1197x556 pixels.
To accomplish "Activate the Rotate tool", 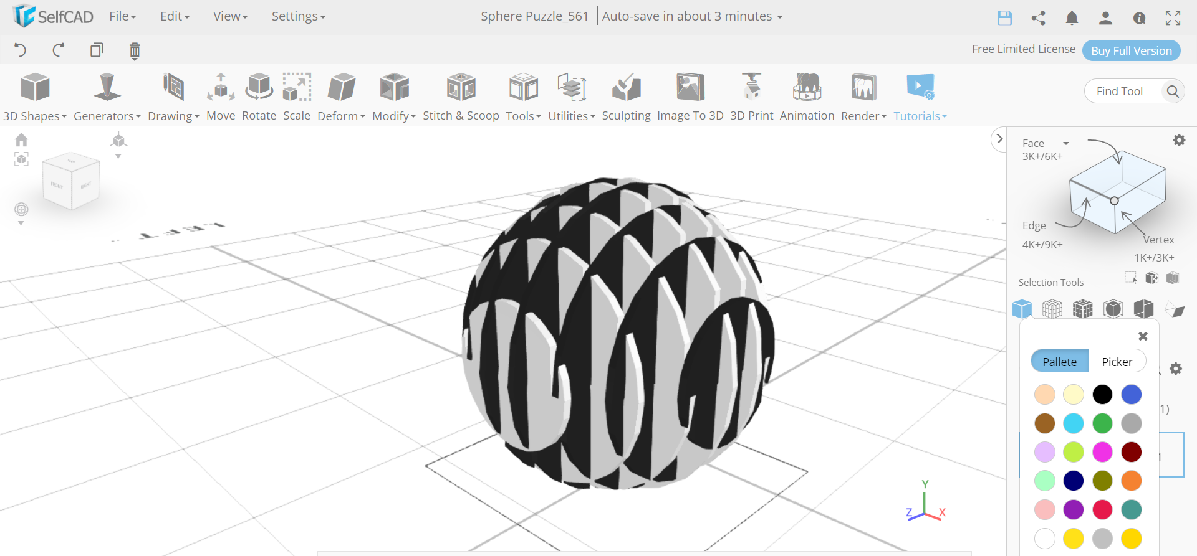I will 259,87.
